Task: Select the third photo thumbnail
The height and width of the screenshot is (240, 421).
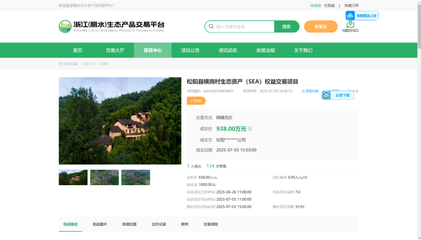Action: coord(136,177)
